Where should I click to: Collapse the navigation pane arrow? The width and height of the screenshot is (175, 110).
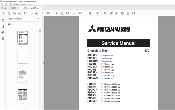(43, 63)
